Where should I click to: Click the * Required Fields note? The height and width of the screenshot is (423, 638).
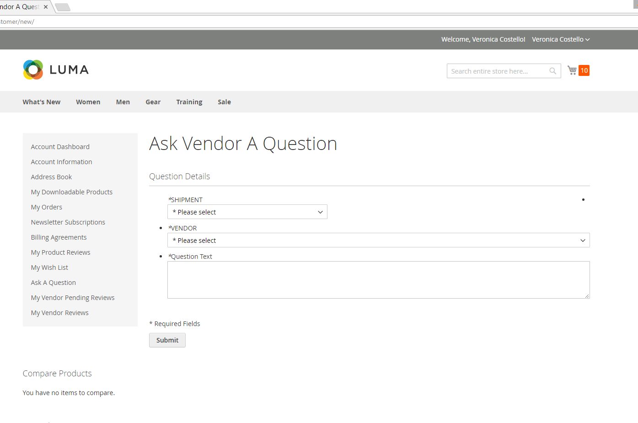[175, 324]
